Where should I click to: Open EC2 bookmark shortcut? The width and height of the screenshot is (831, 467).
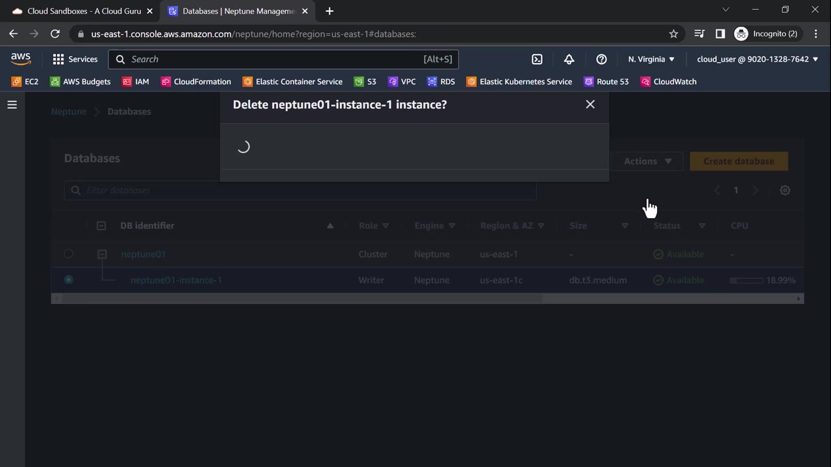pyautogui.click(x=25, y=82)
